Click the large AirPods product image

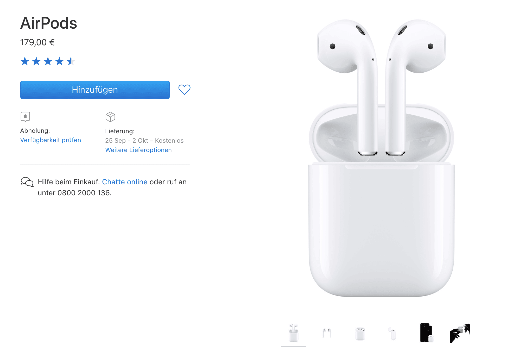pyautogui.click(x=382, y=158)
